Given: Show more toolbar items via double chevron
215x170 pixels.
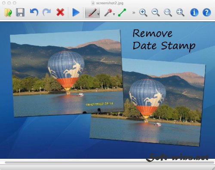Looking at the screenshot, I should tap(134, 13).
